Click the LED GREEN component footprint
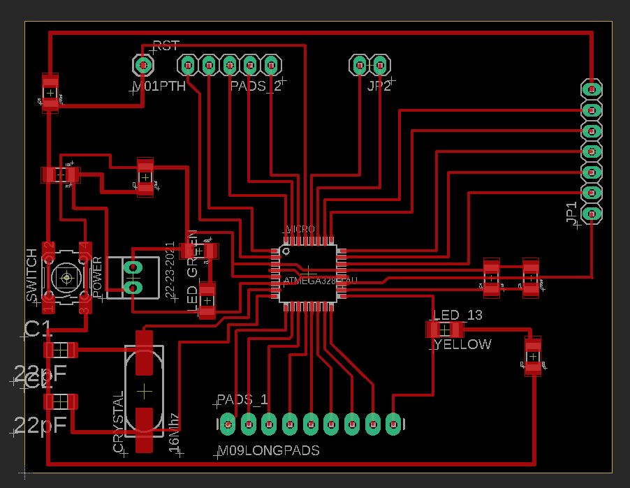 point(198,251)
